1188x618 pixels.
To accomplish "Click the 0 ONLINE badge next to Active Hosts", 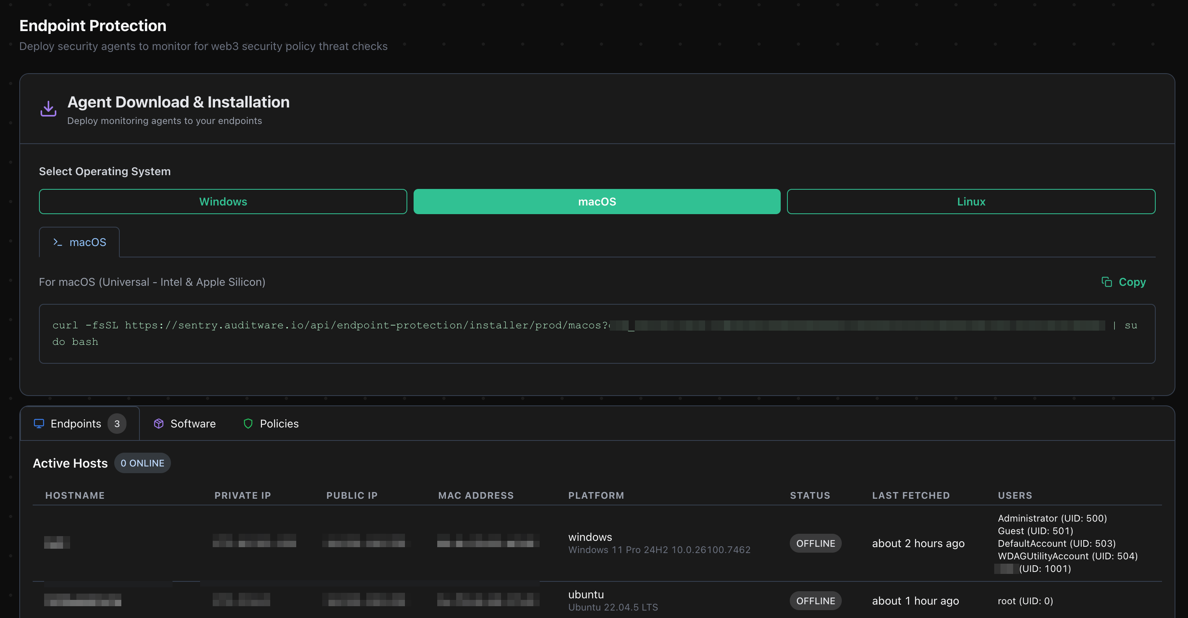I will [x=142, y=463].
